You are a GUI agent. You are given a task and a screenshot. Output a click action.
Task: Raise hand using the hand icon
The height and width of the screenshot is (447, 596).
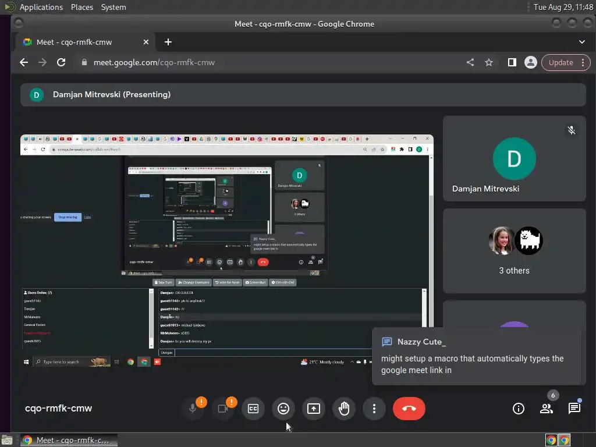point(344,409)
